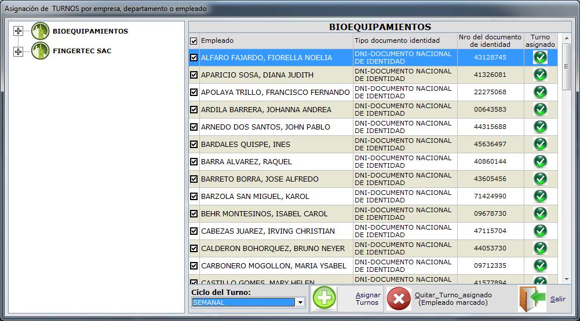The width and height of the screenshot is (580, 321).
Task: Click turno asignado check for BARRETO BORRA
Action: point(541,179)
